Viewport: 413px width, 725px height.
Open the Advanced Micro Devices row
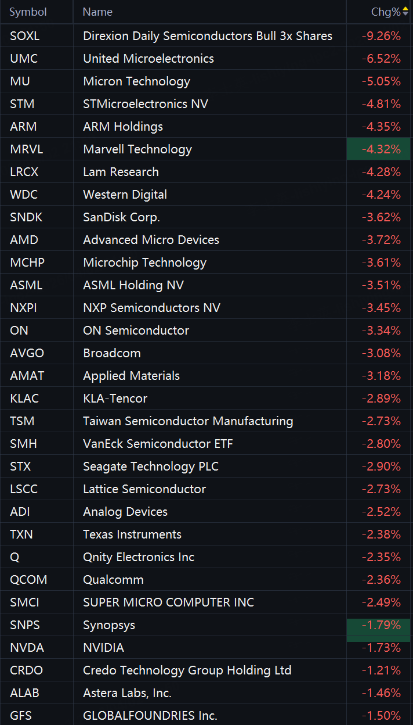click(x=206, y=240)
